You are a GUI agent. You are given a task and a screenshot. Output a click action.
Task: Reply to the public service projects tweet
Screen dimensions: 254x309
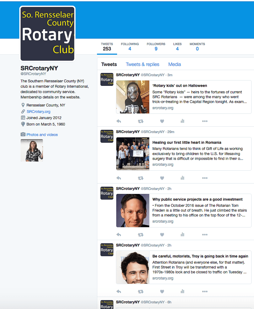pos(119,235)
